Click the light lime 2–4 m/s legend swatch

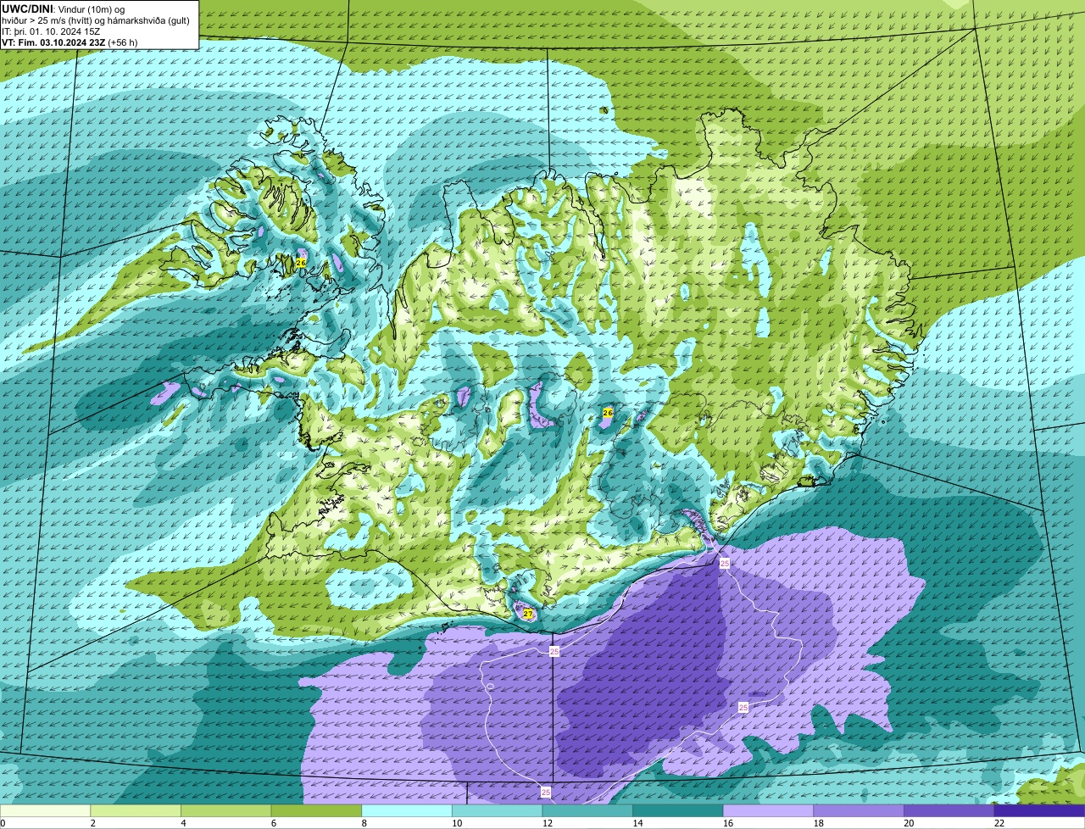136,811
